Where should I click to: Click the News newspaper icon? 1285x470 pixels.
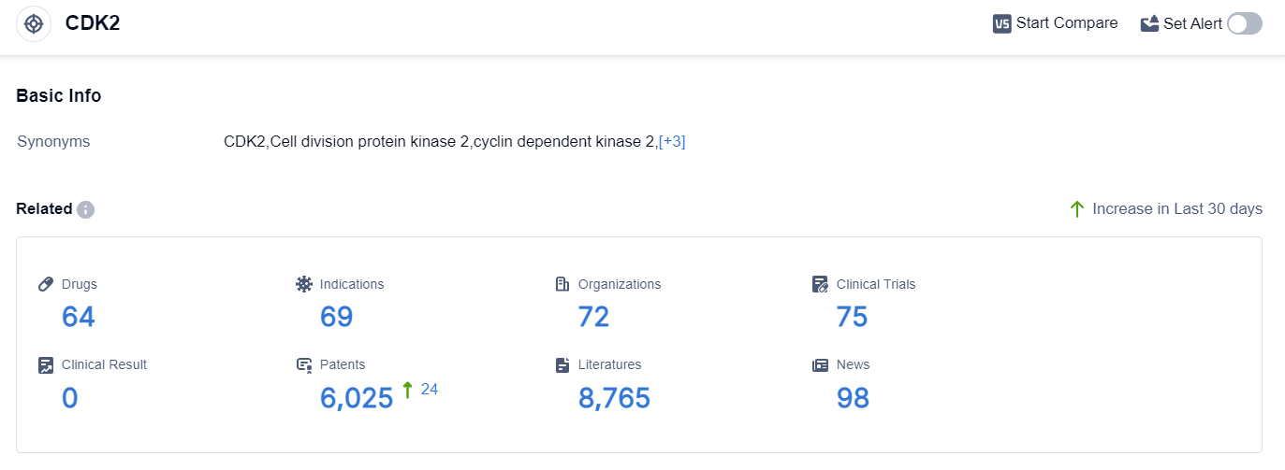pos(820,365)
